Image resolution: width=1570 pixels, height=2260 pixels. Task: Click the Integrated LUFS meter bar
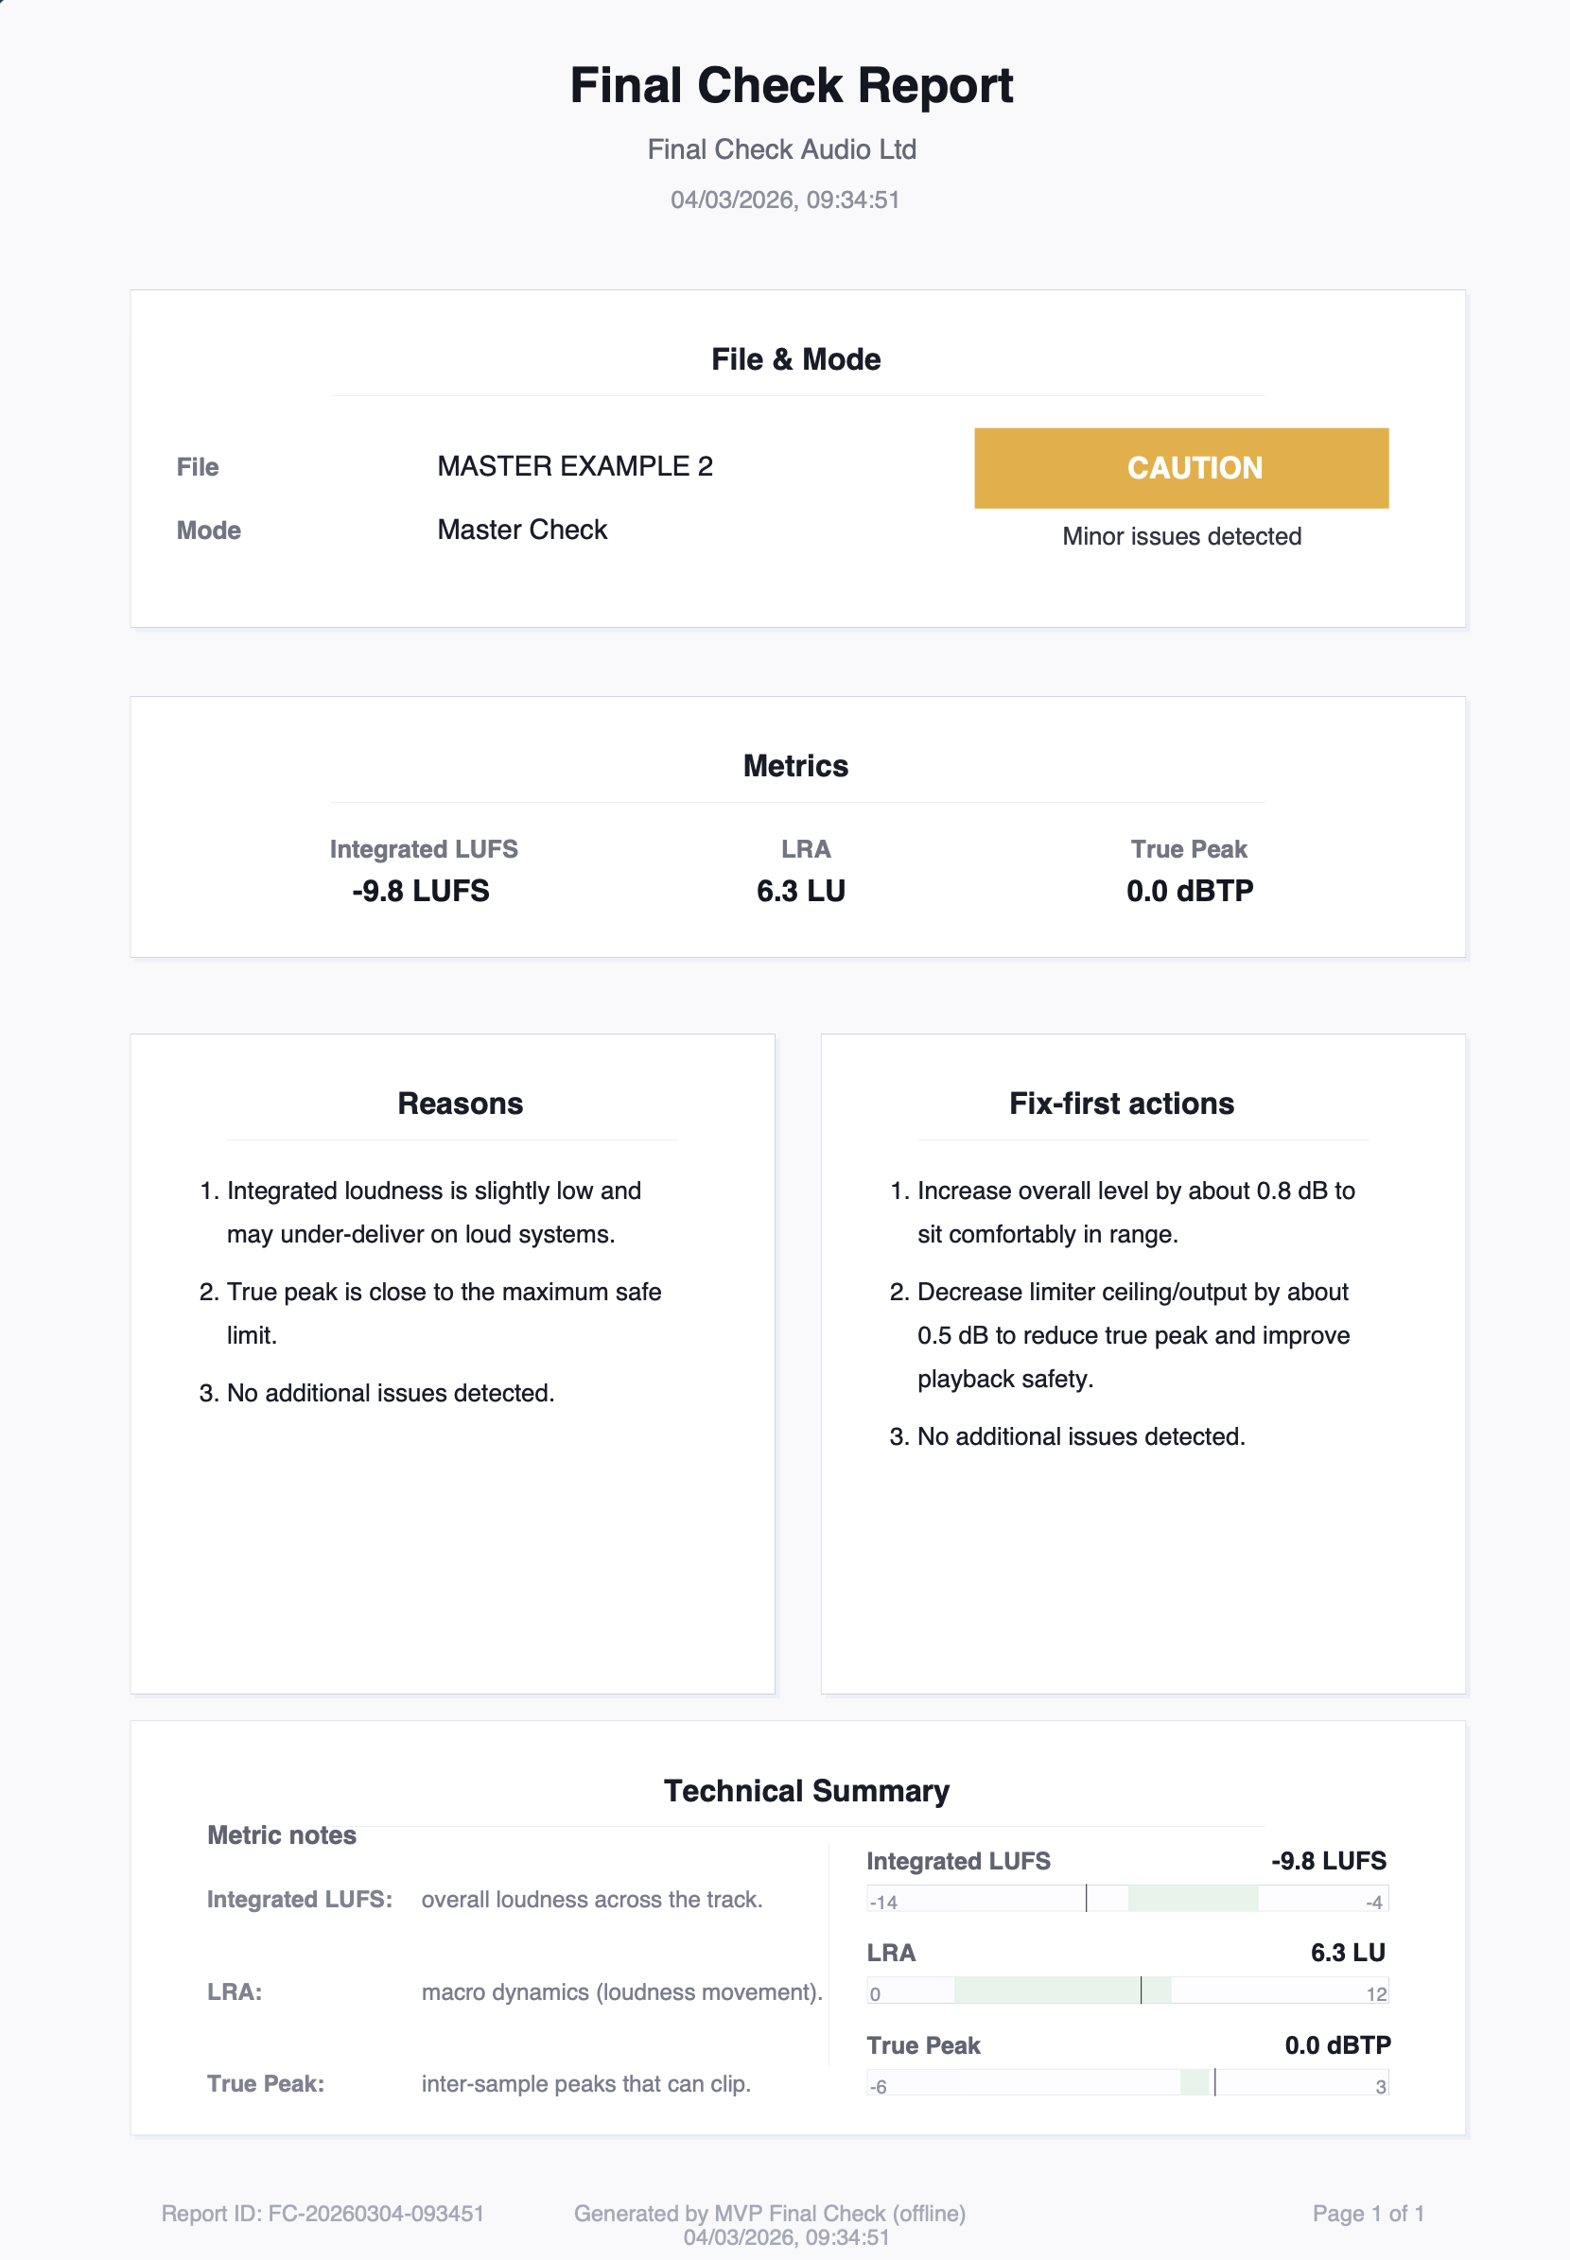point(1126,1898)
